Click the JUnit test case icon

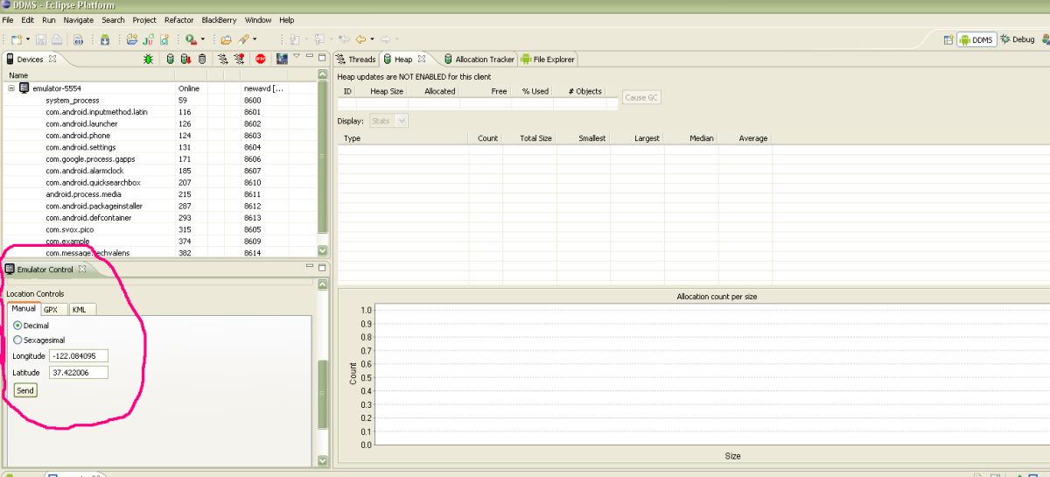(148, 39)
